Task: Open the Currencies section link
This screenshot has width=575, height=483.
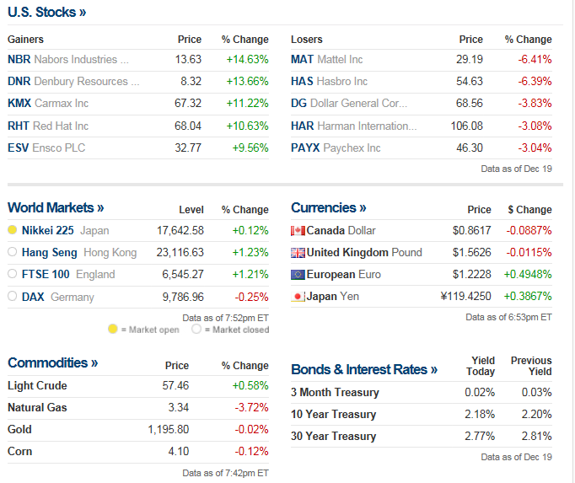Action: (329, 208)
